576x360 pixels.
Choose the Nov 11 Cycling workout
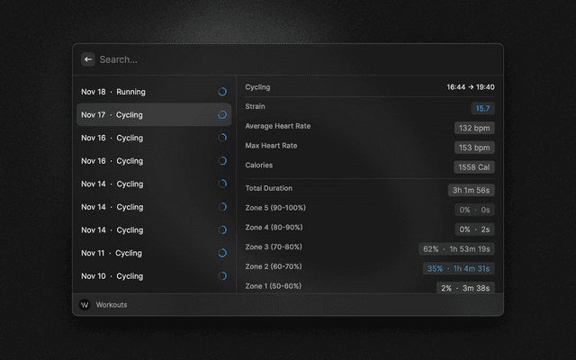144,253
